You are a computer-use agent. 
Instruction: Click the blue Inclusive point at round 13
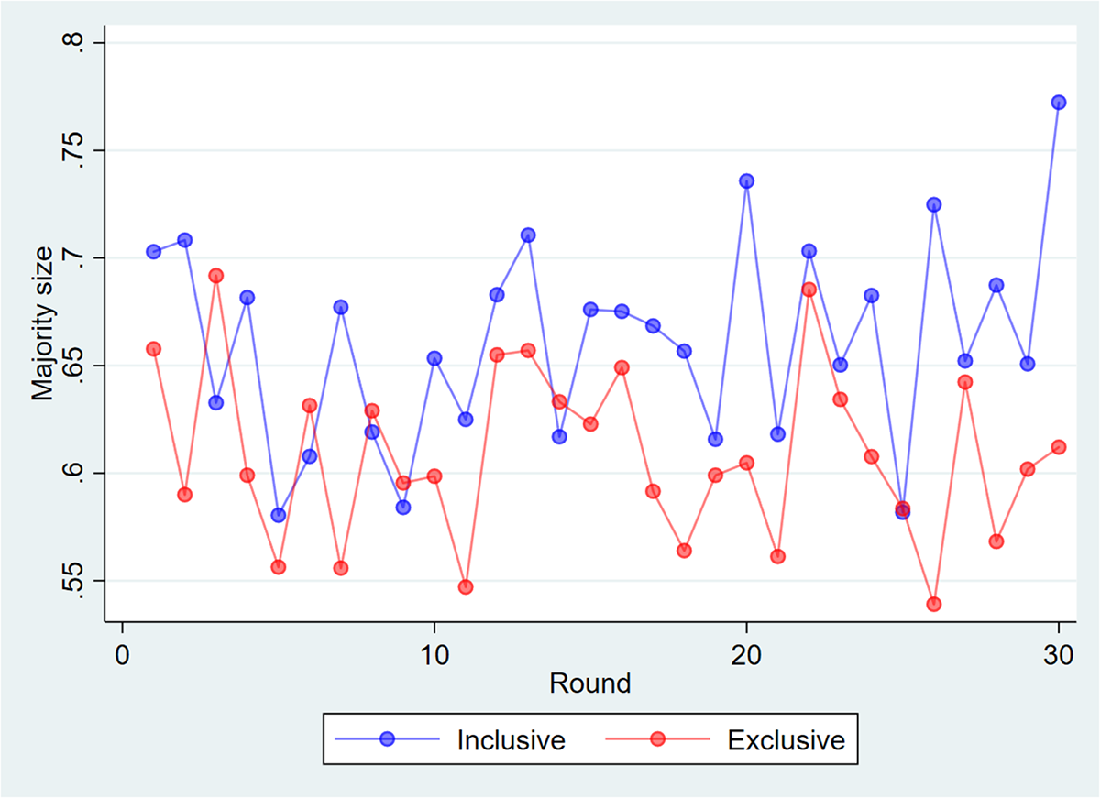tap(528, 235)
